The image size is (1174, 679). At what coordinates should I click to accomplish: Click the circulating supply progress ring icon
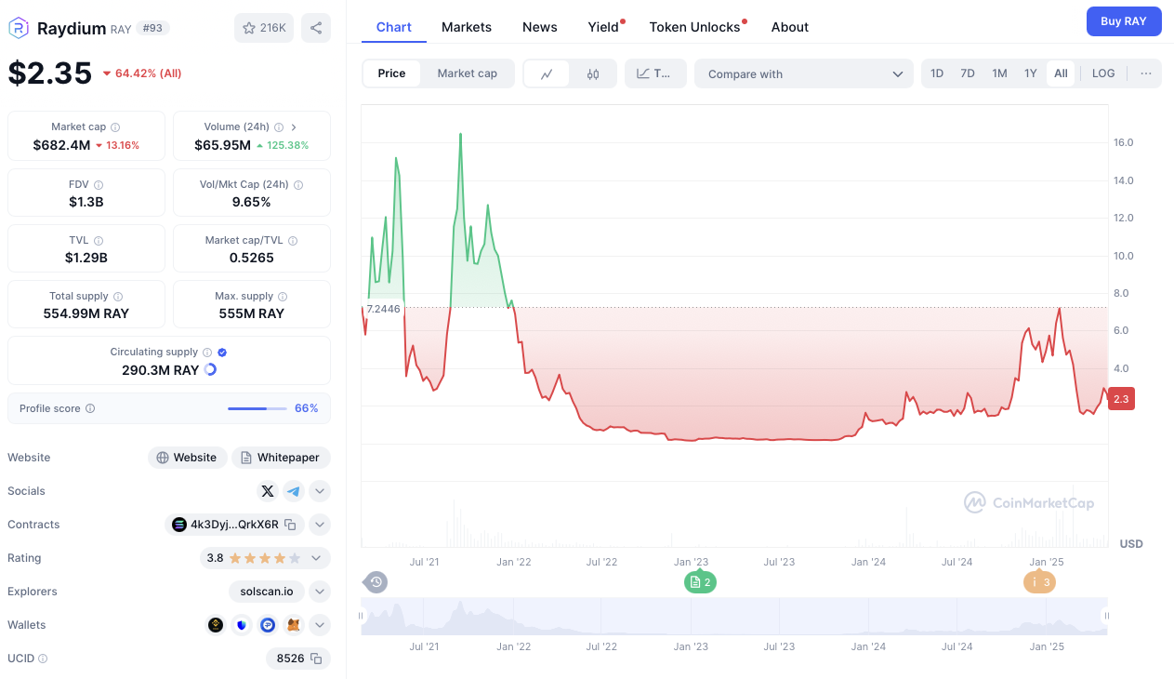210,370
